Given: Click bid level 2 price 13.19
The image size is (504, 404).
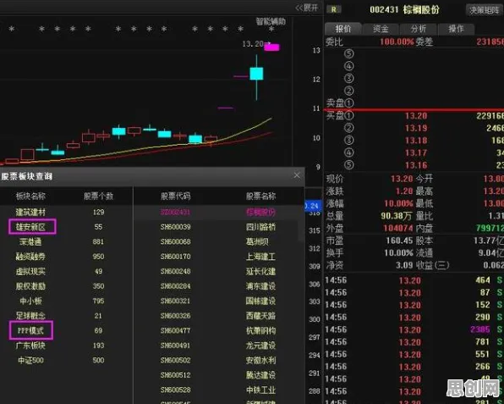Looking at the screenshot, I should (x=416, y=128).
